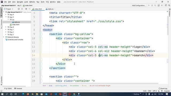
Task: Open the Event Log
Action: coord(163,89)
